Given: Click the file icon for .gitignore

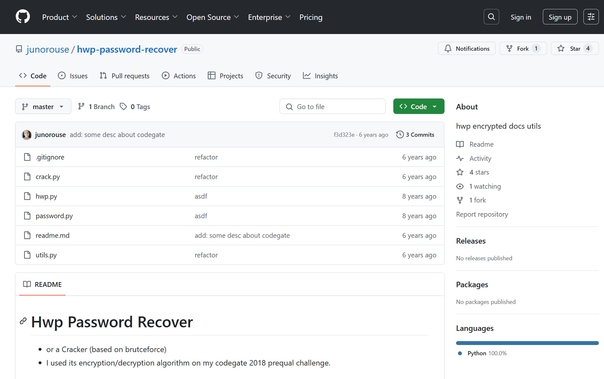Looking at the screenshot, I should click(27, 157).
